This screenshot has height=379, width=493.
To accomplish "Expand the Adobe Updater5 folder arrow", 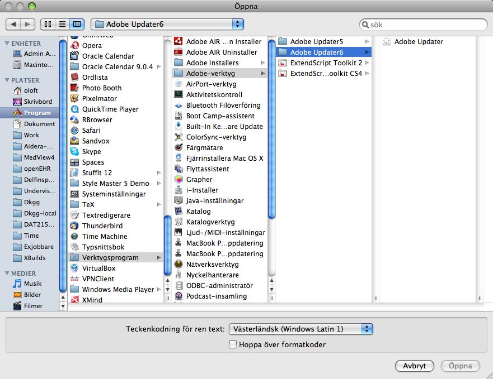I will [367, 41].
